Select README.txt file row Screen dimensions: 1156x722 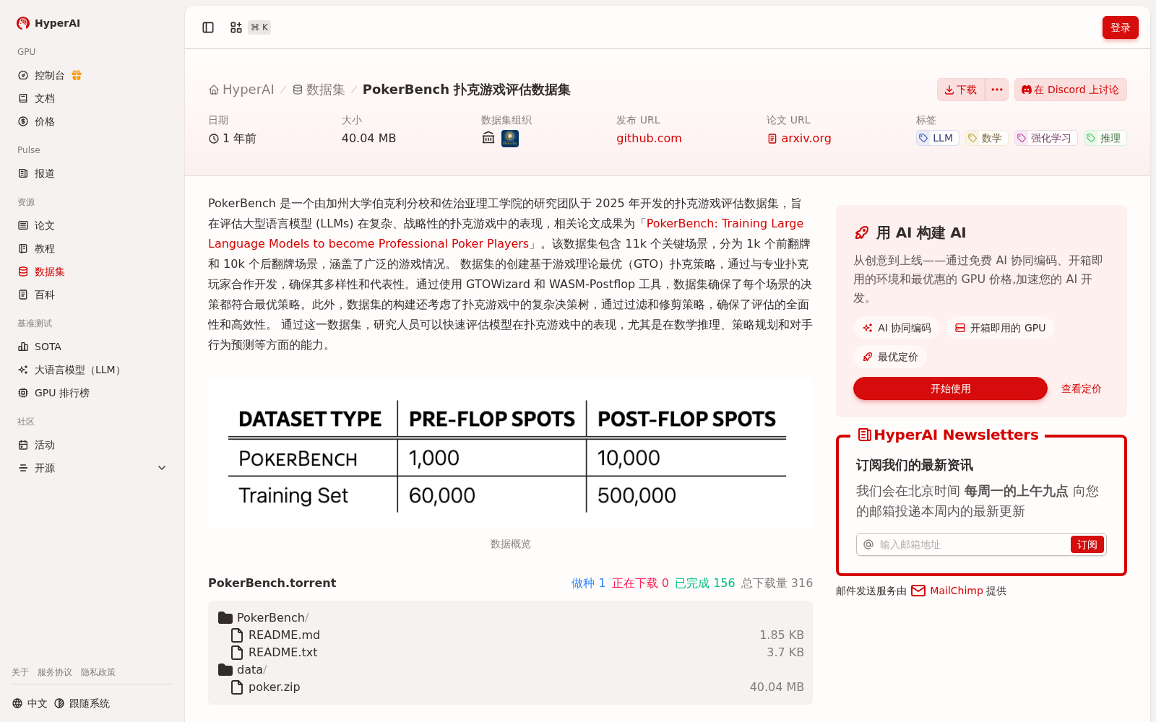(510, 652)
